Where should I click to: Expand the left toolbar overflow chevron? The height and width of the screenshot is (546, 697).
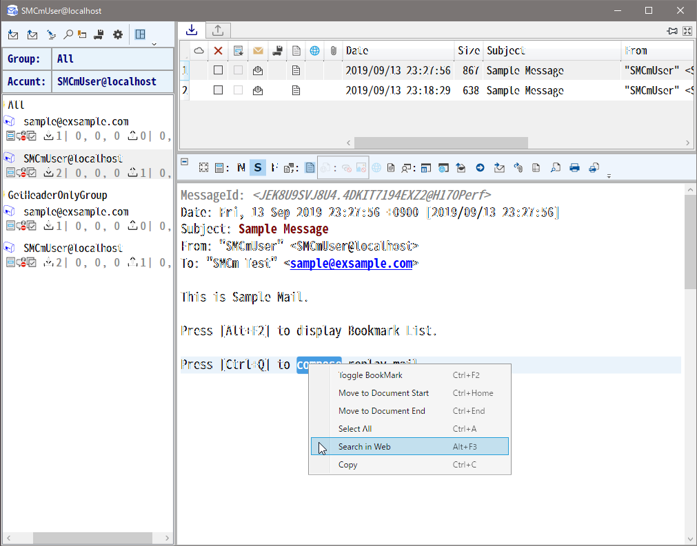point(154,44)
